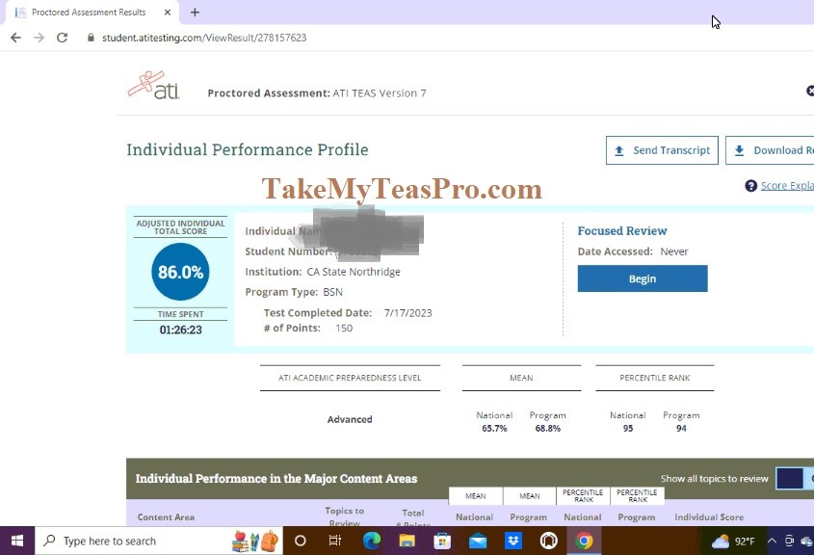Open the Windows Start menu
Screen dimensions: 814x555
(x=16, y=541)
